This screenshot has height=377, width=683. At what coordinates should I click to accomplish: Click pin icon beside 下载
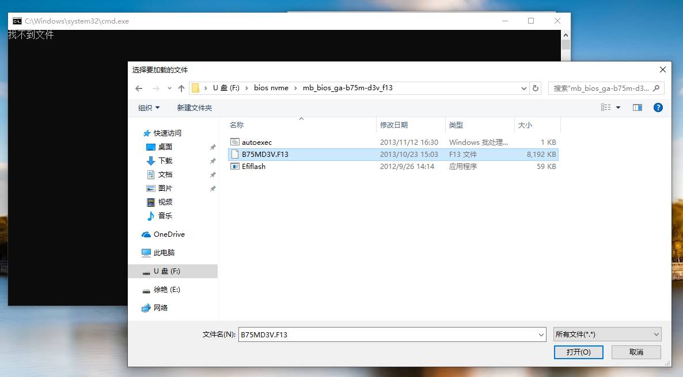point(213,161)
